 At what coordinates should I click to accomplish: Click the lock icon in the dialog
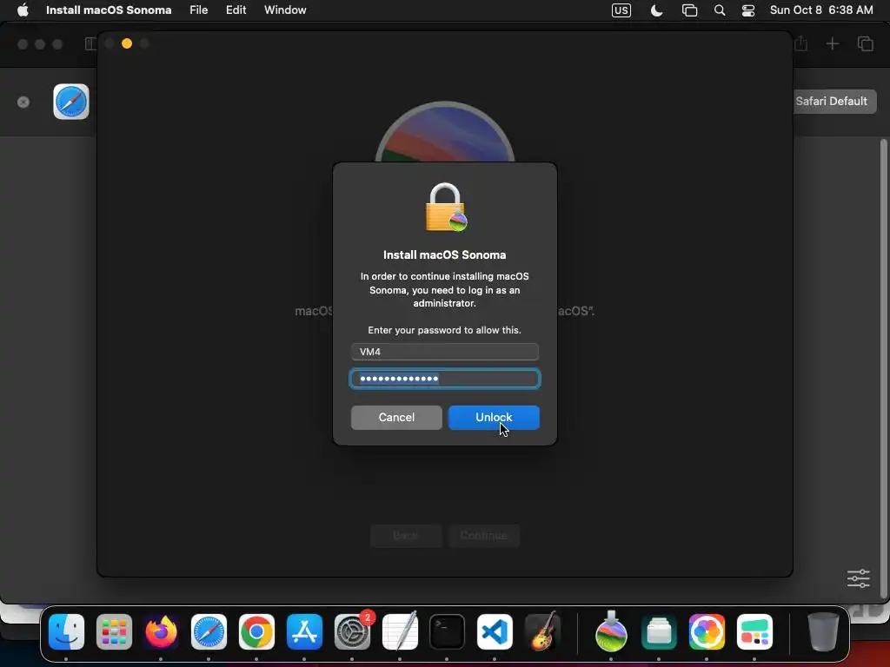pos(446,207)
